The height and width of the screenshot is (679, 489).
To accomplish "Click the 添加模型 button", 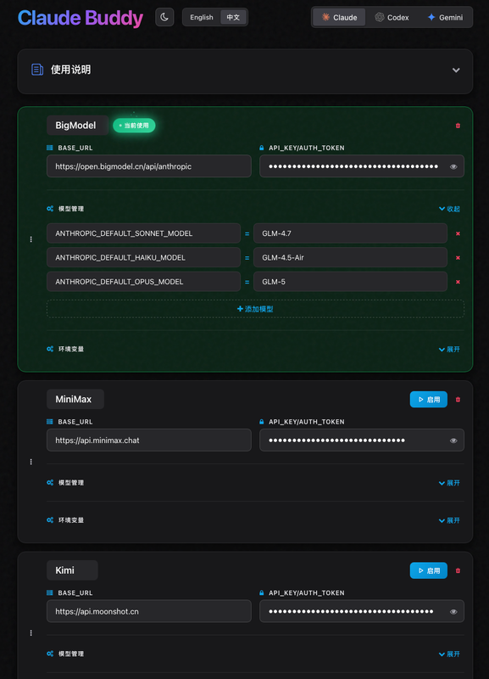I will click(255, 309).
